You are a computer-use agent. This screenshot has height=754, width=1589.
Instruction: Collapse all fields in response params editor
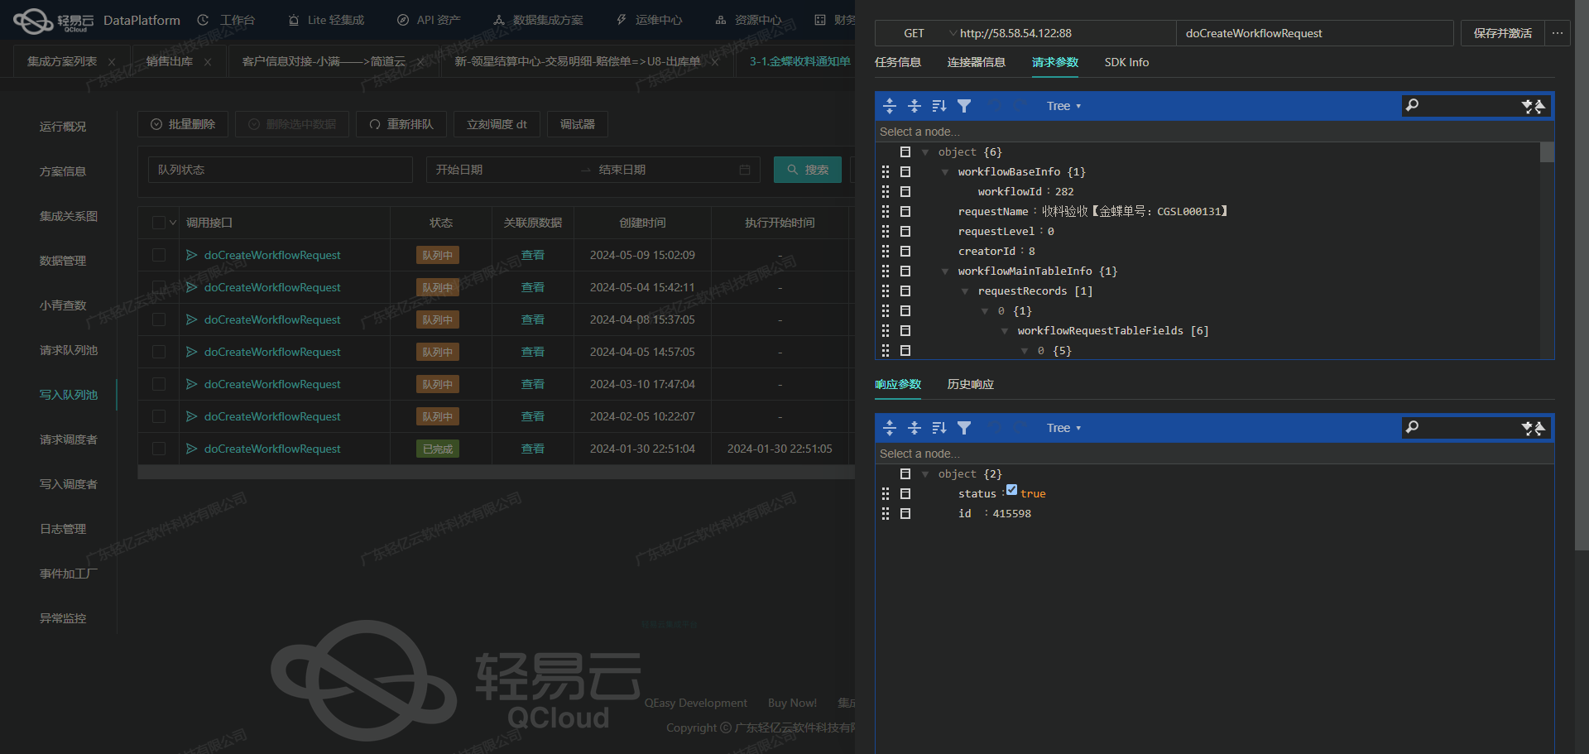pyautogui.click(x=915, y=428)
